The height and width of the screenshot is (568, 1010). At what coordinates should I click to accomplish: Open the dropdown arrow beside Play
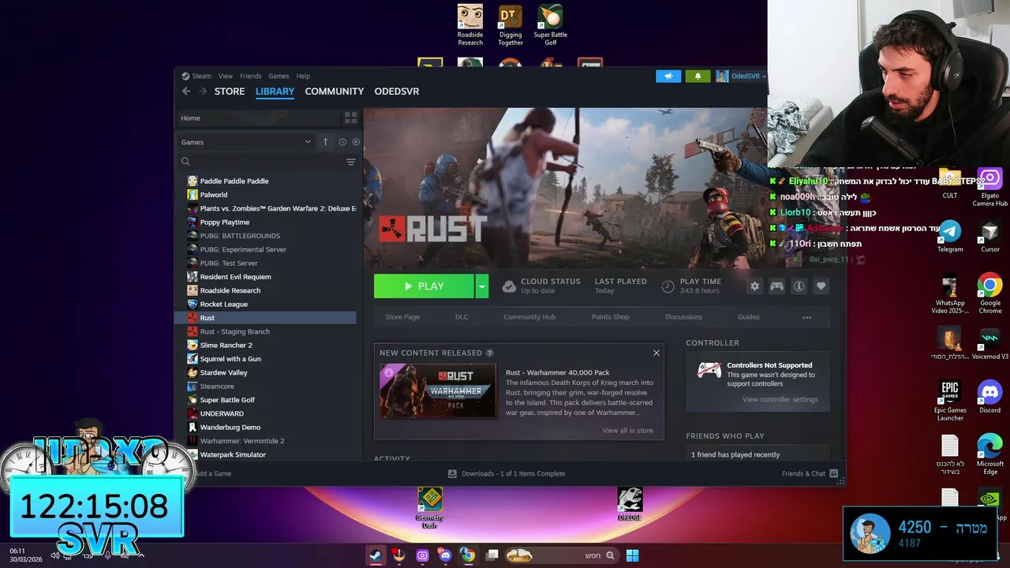481,286
